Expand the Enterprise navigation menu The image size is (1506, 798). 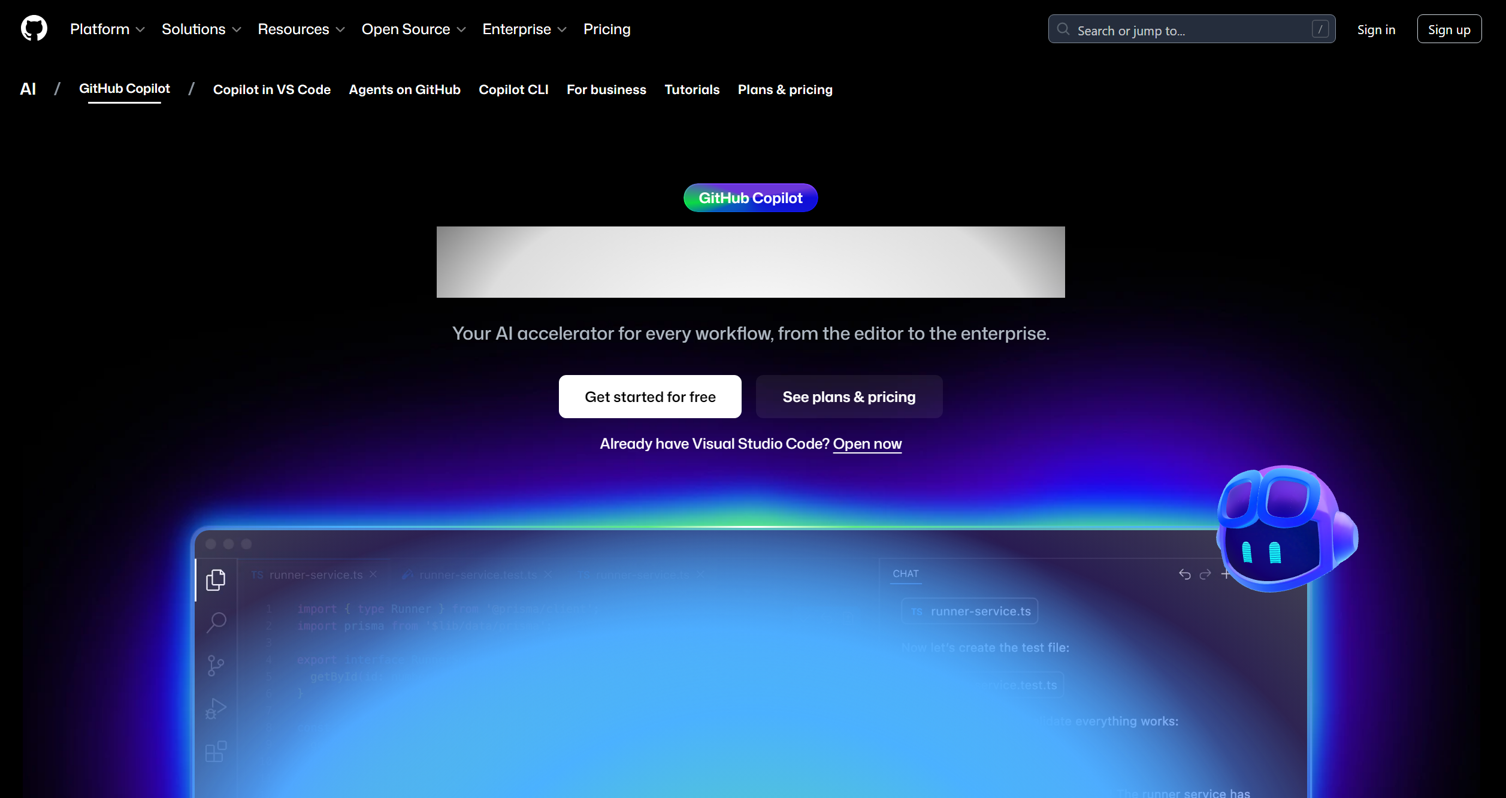point(524,29)
